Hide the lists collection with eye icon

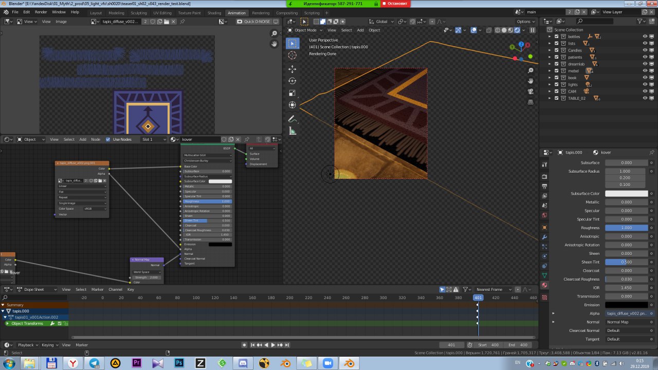645,43
